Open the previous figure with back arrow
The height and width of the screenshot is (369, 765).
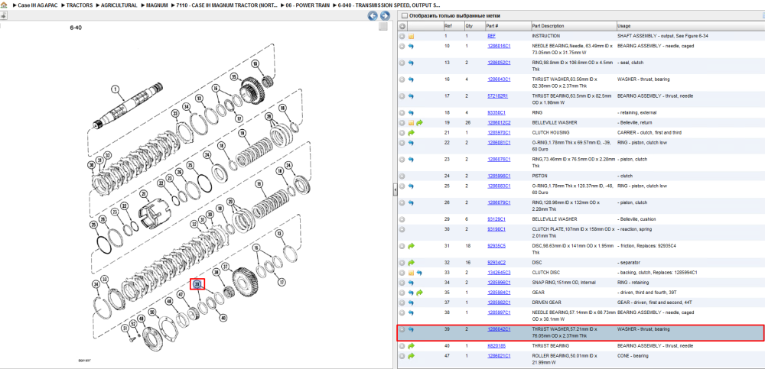click(x=373, y=16)
